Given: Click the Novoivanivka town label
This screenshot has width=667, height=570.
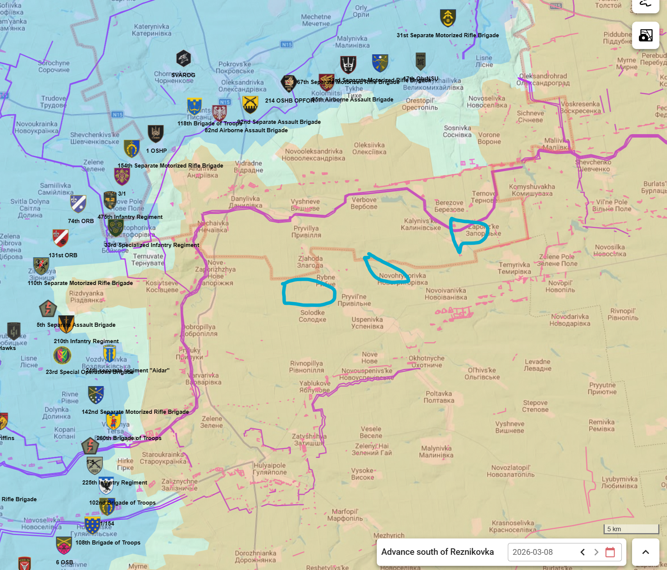Looking at the screenshot, I should coord(446,294).
